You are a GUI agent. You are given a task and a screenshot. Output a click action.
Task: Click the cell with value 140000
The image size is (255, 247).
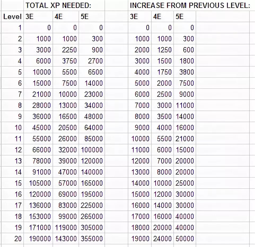pyautogui.click(x=92, y=172)
